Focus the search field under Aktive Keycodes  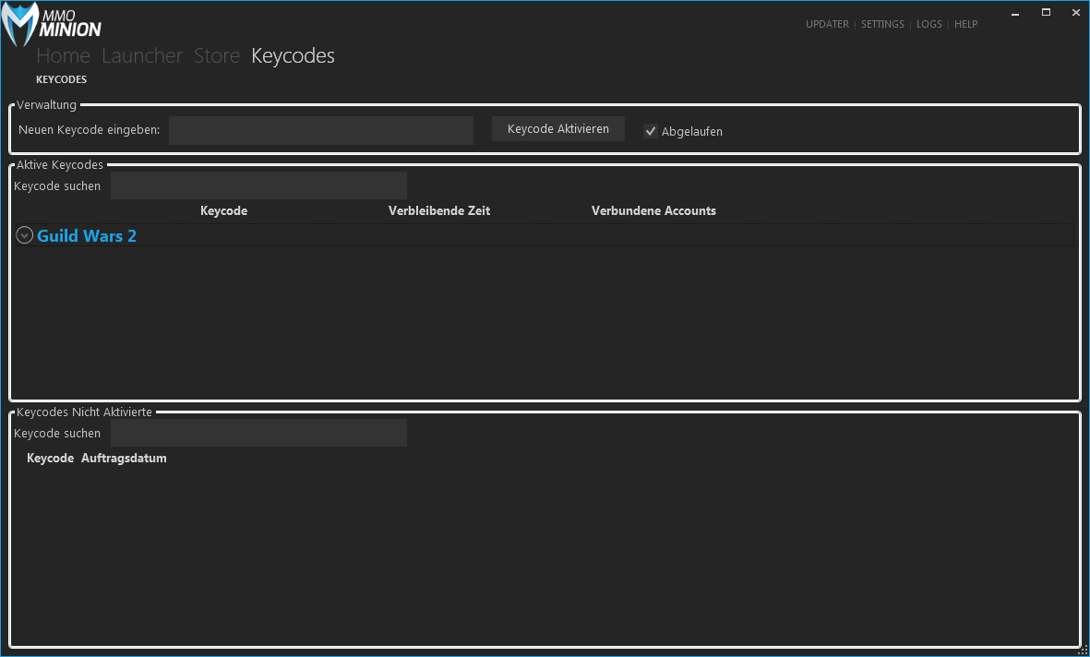click(x=258, y=185)
